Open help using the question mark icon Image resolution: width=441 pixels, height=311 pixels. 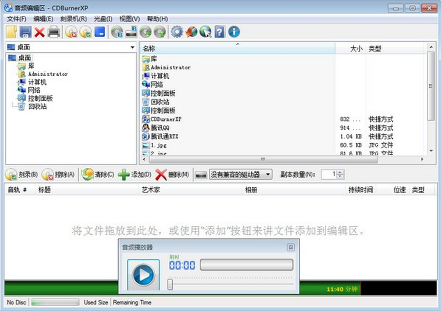coord(220,32)
